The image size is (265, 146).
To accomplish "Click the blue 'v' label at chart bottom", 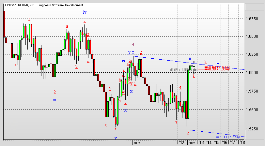I will pyautogui.click(x=116, y=138).
